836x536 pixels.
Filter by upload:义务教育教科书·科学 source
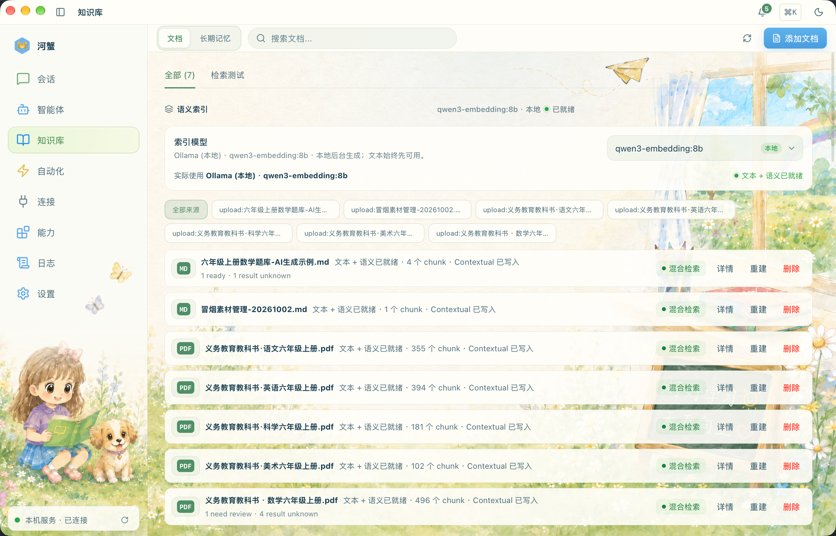tap(228, 233)
